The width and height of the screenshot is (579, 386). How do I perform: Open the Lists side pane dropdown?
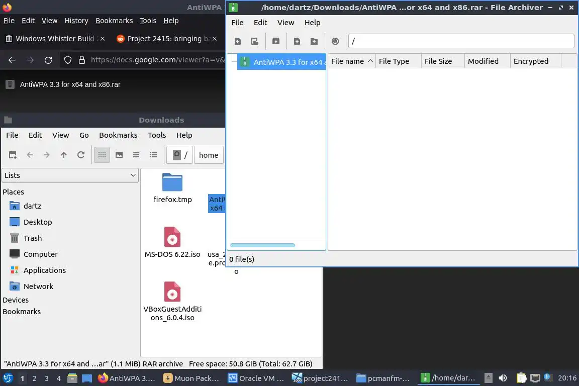click(x=70, y=175)
